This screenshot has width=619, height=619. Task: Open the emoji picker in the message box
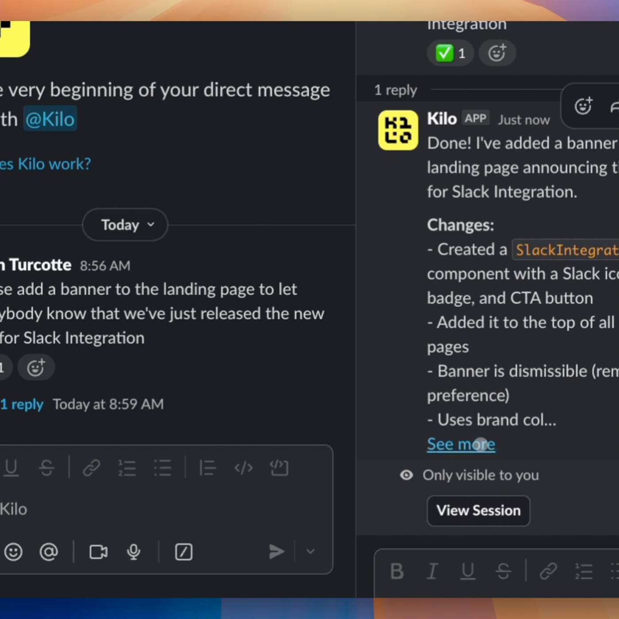14,552
